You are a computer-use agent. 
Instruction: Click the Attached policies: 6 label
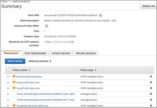coord(40,61)
